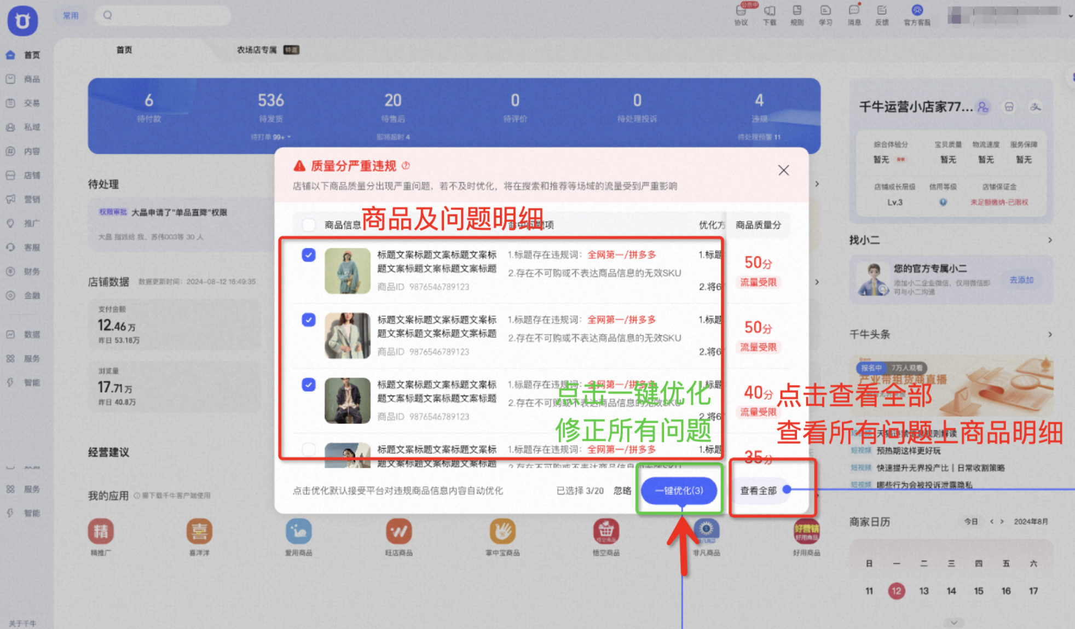Screen dimensions: 1075x629
Task: Open 店铺 in the left sidebar
Action: pyautogui.click(x=23, y=175)
